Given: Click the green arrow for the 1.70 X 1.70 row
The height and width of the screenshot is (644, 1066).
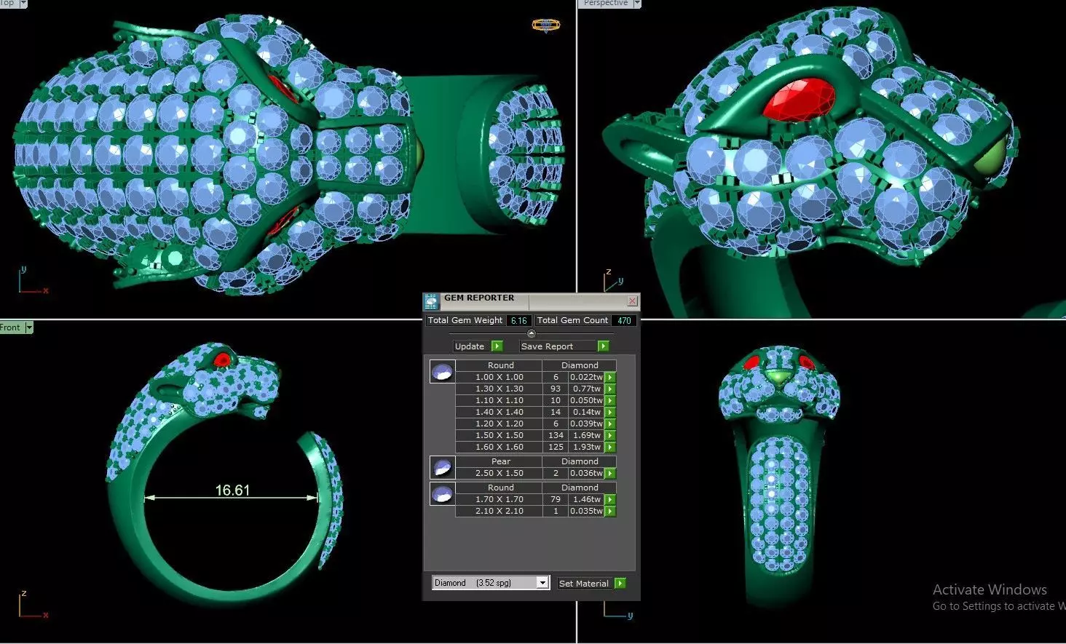Looking at the screenshot, I should (x=610, y=499).
